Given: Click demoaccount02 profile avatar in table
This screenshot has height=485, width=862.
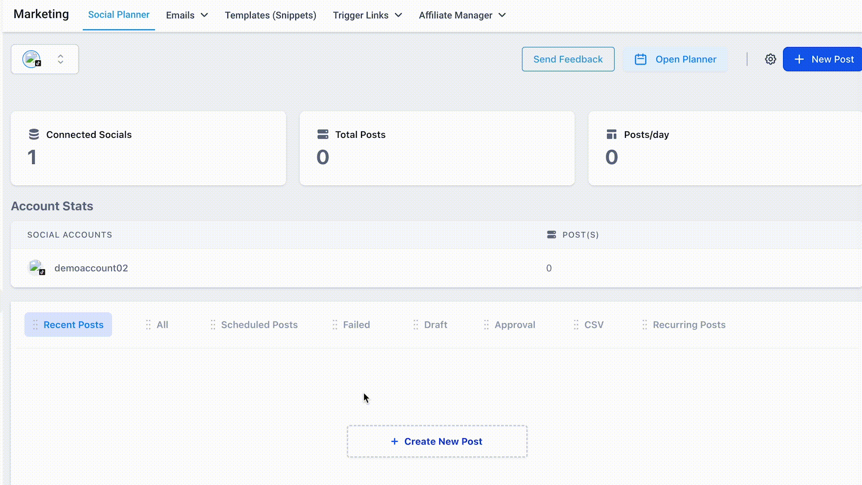Looking at the screenshot, I should pos(36,268).
